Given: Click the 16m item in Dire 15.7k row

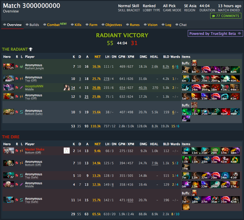Looking at the screenshot, I should tap(196, 200).
